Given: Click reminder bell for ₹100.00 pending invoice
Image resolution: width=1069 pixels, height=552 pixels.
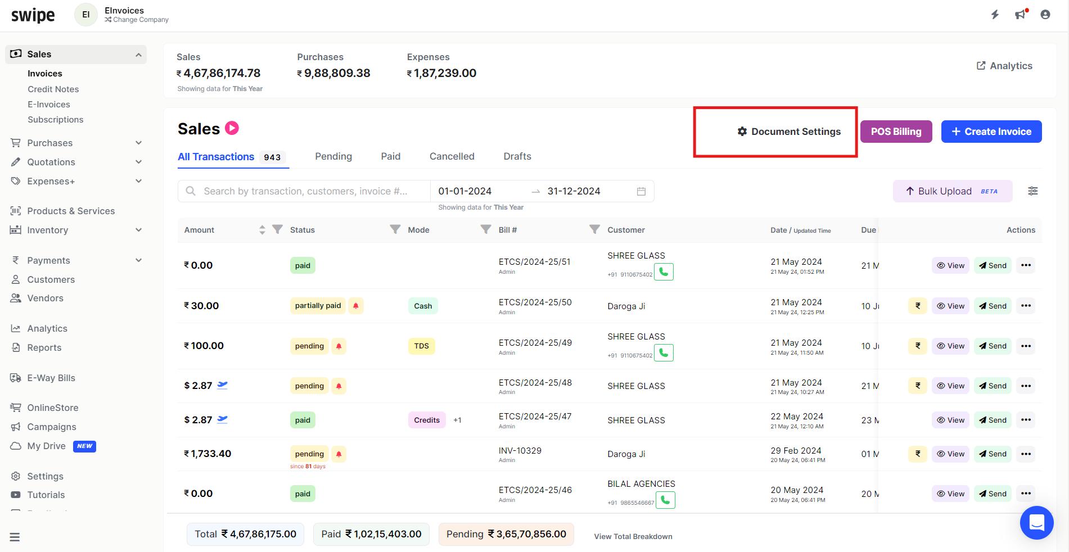Looking at the screenshot, I should 339,346.
